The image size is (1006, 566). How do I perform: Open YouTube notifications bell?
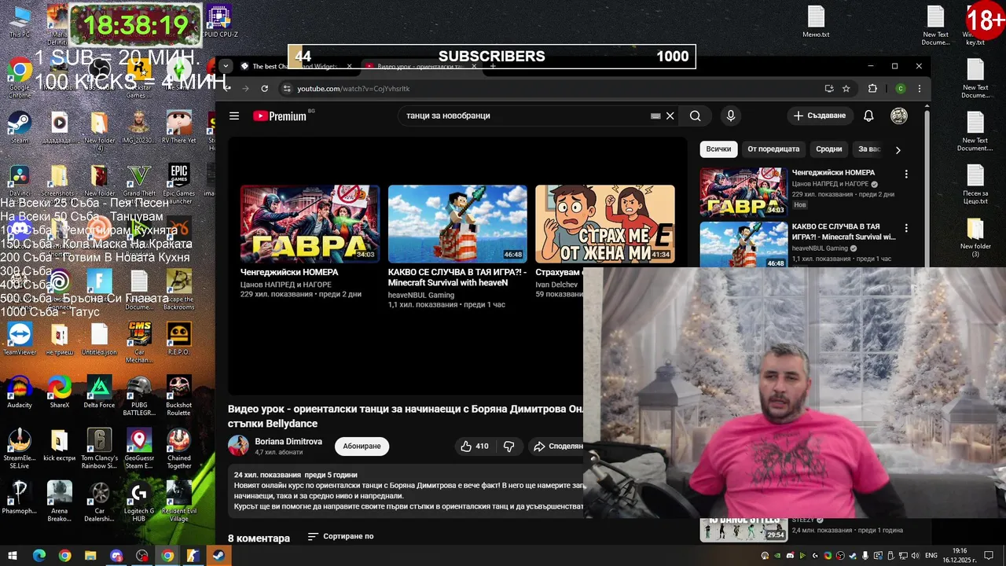(x=868, y=116)
